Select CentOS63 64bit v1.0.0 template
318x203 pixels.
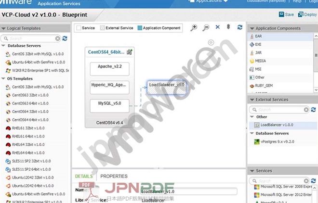pos(27,103)
